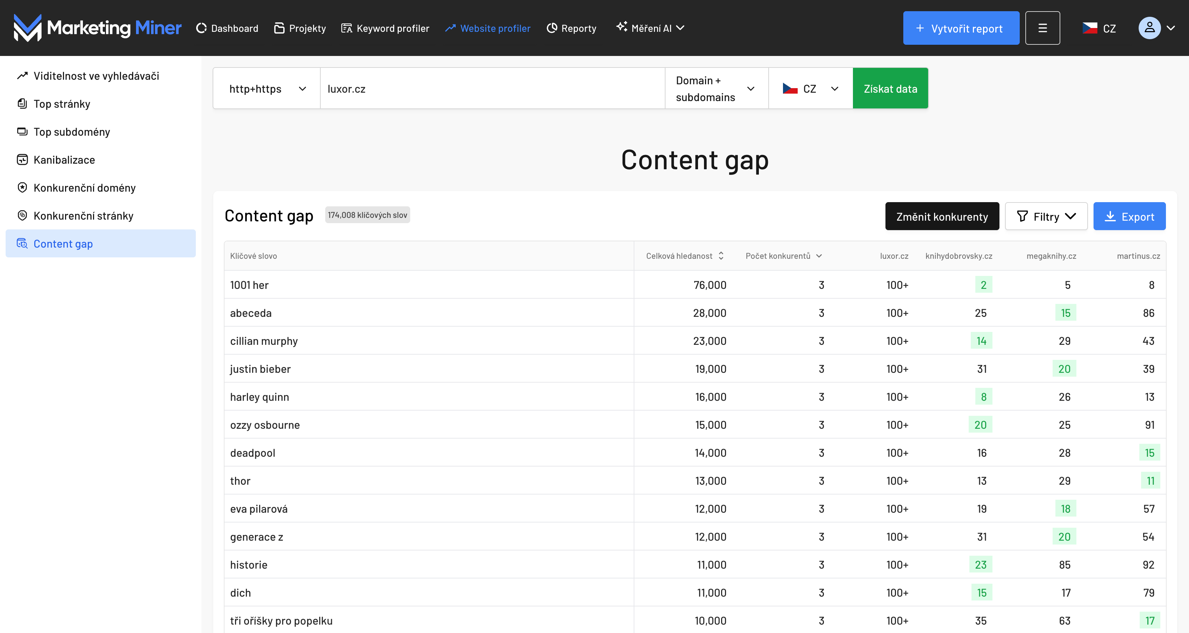Image resolution: width=1189 pixels, height=633 pixels.
Task: Open the hamburger menu button
Action: [x=1042, y=28]
